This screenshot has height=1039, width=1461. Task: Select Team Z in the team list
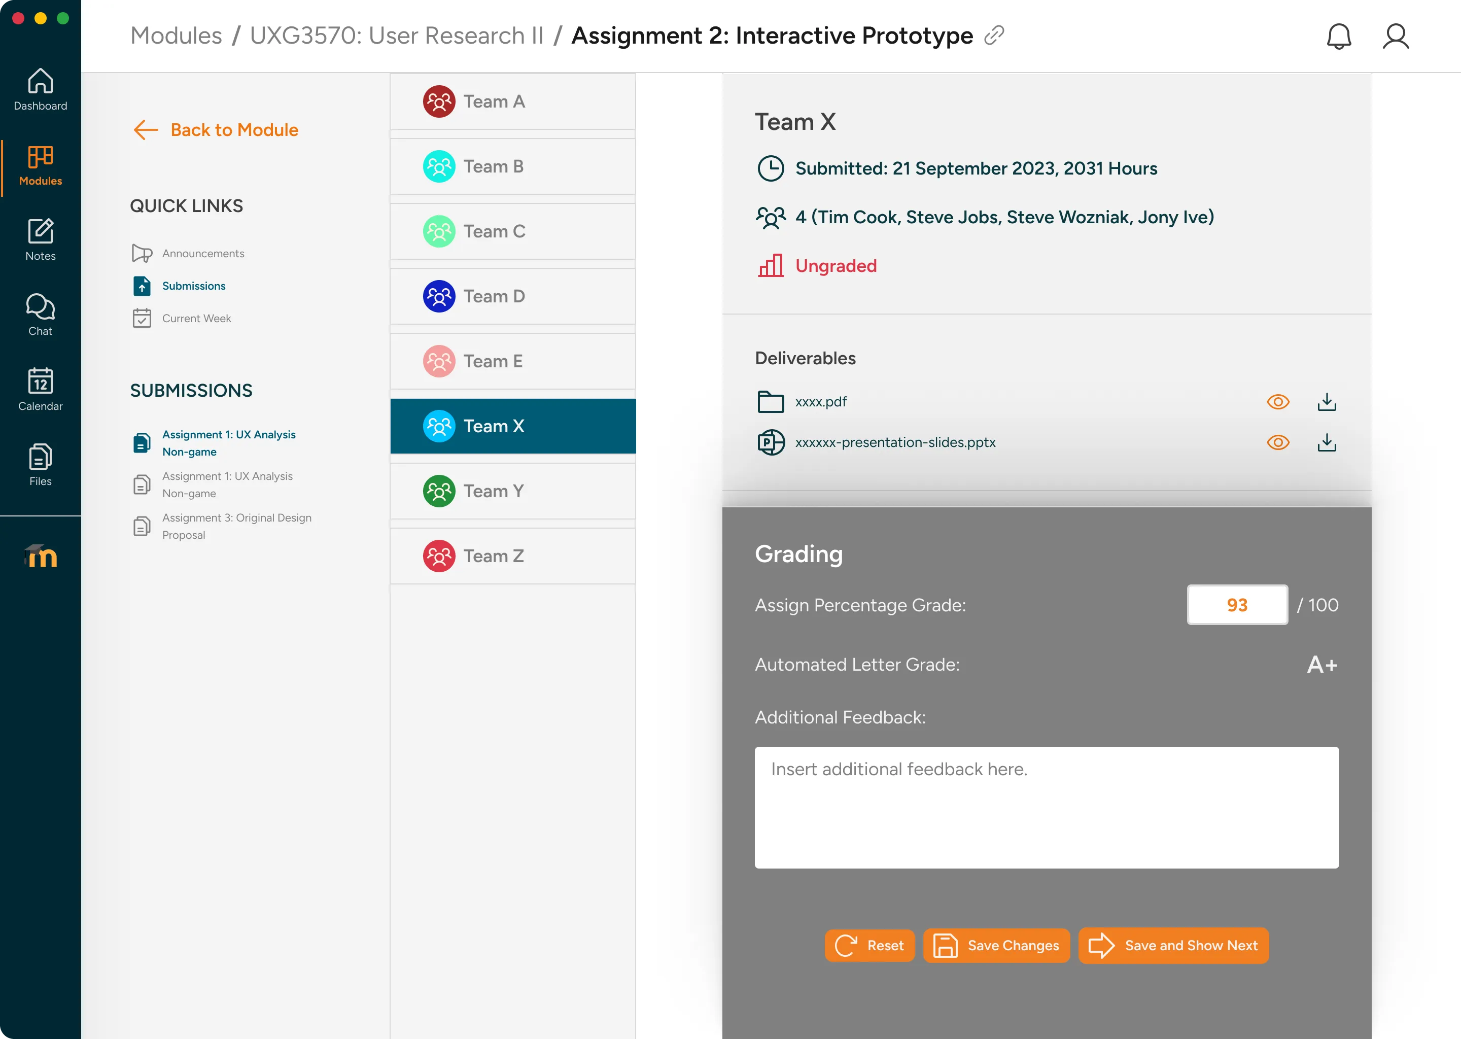click(512, 556)
